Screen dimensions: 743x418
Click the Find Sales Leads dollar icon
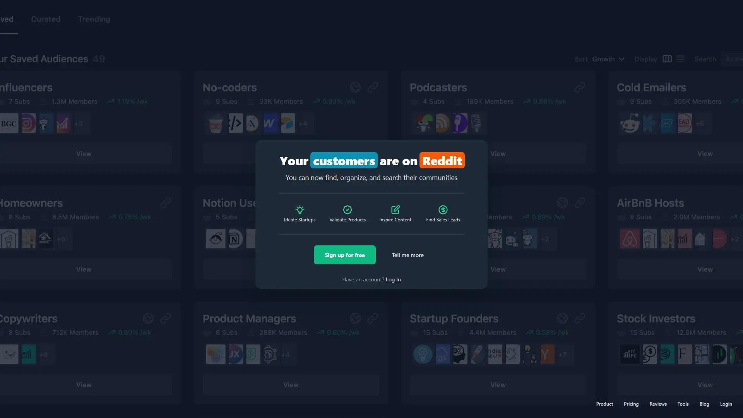coord(443,210)
